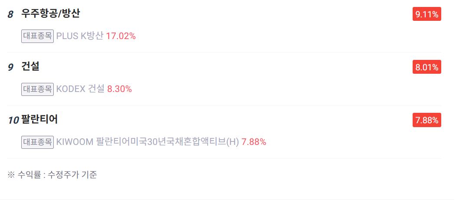Open the PLUS K방산 ETF link

(80, 36)
